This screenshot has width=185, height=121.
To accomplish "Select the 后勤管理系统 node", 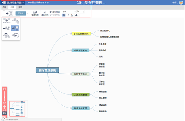I will (80, 74).
